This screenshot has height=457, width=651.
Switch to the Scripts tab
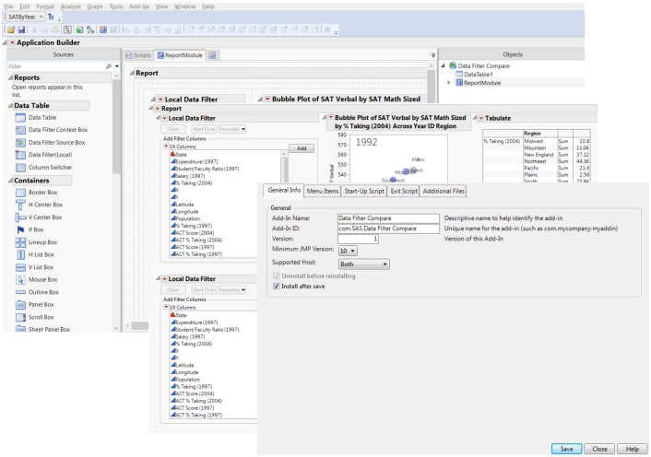coord(137,55)
